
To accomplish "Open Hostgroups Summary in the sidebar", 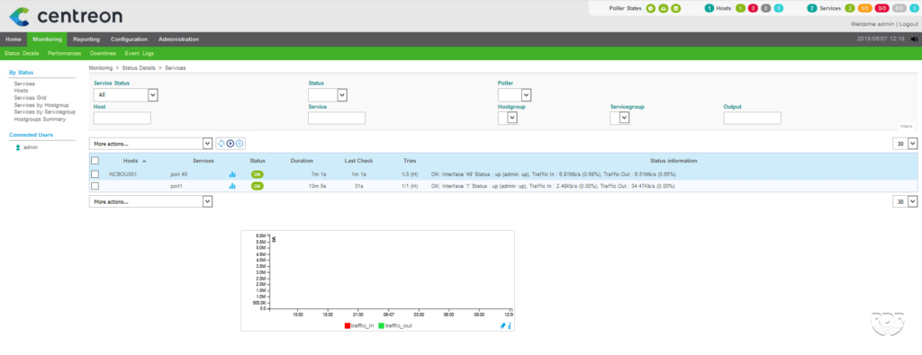I will point(40,120).
